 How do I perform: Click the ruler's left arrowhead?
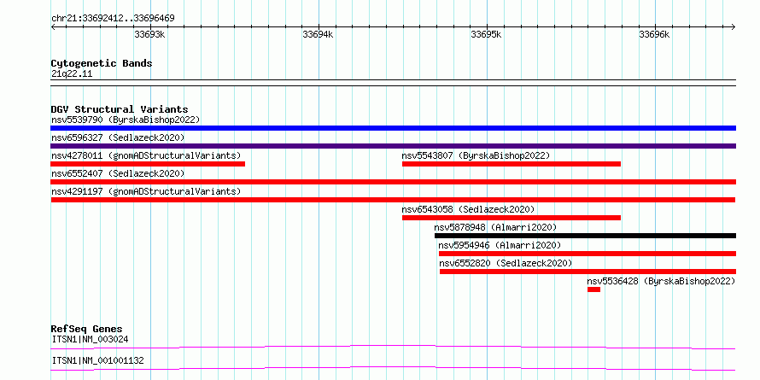pyautogui.click(x=53, y=27)
